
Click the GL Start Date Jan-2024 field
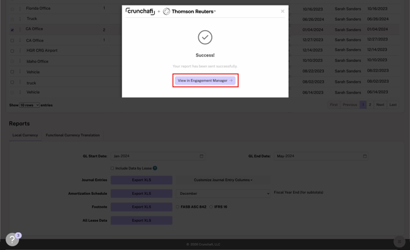point(158,156)
